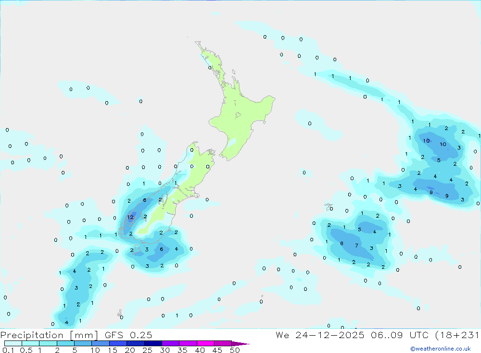Image resolution: width=481 pixels, height=353 pixels.
Task: Select the 5–10 mm legend swatch
Action: 83,343
